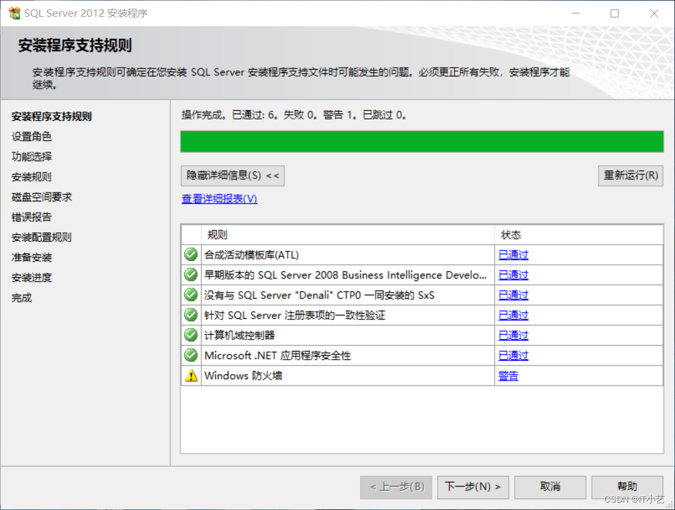Select 设置角色 step in sidebar
675x510 pixels.
(32, 137)
